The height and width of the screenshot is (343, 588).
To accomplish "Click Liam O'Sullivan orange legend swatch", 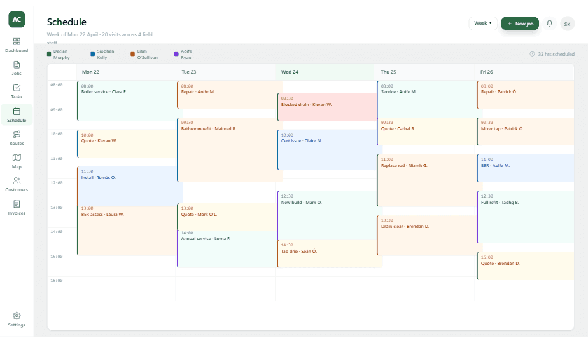I will (x=132, y=54).
